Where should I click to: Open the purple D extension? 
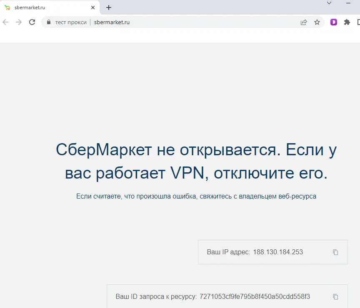coord(334,22)
